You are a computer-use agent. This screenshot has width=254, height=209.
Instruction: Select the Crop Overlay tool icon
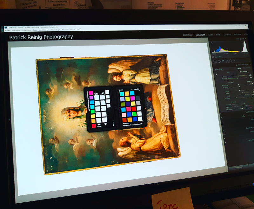tap(215, 61)
